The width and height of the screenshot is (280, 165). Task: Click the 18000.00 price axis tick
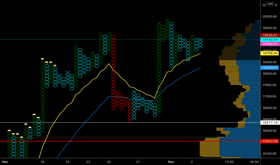tap(269, 73)
